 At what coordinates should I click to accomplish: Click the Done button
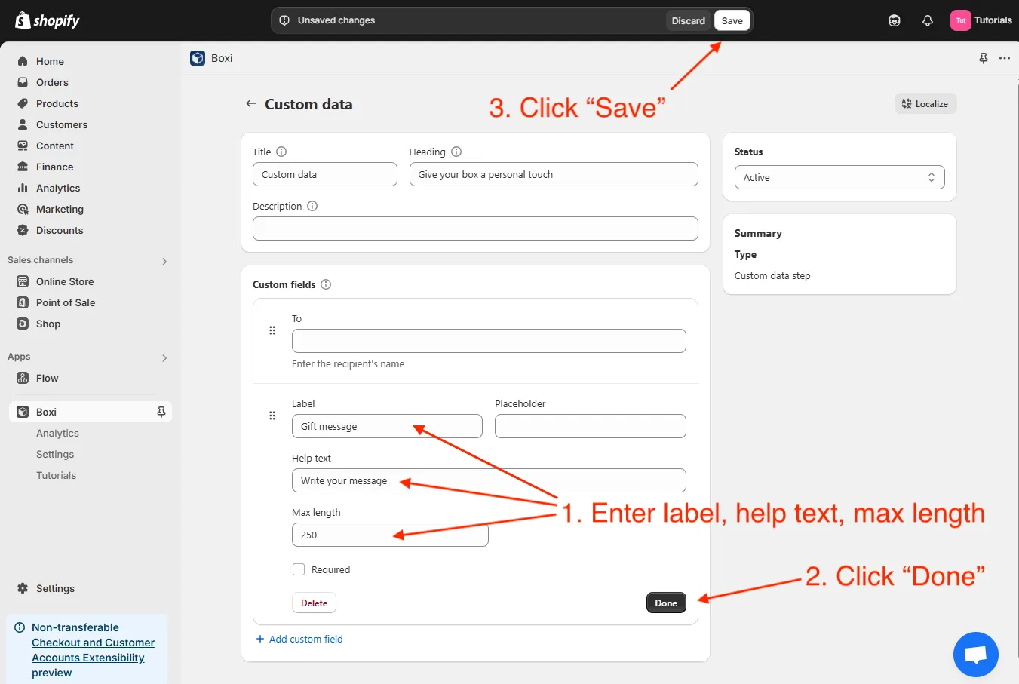click(665, 603)
